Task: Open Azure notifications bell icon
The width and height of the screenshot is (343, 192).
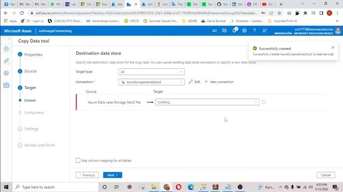Action: click(235, 30)
